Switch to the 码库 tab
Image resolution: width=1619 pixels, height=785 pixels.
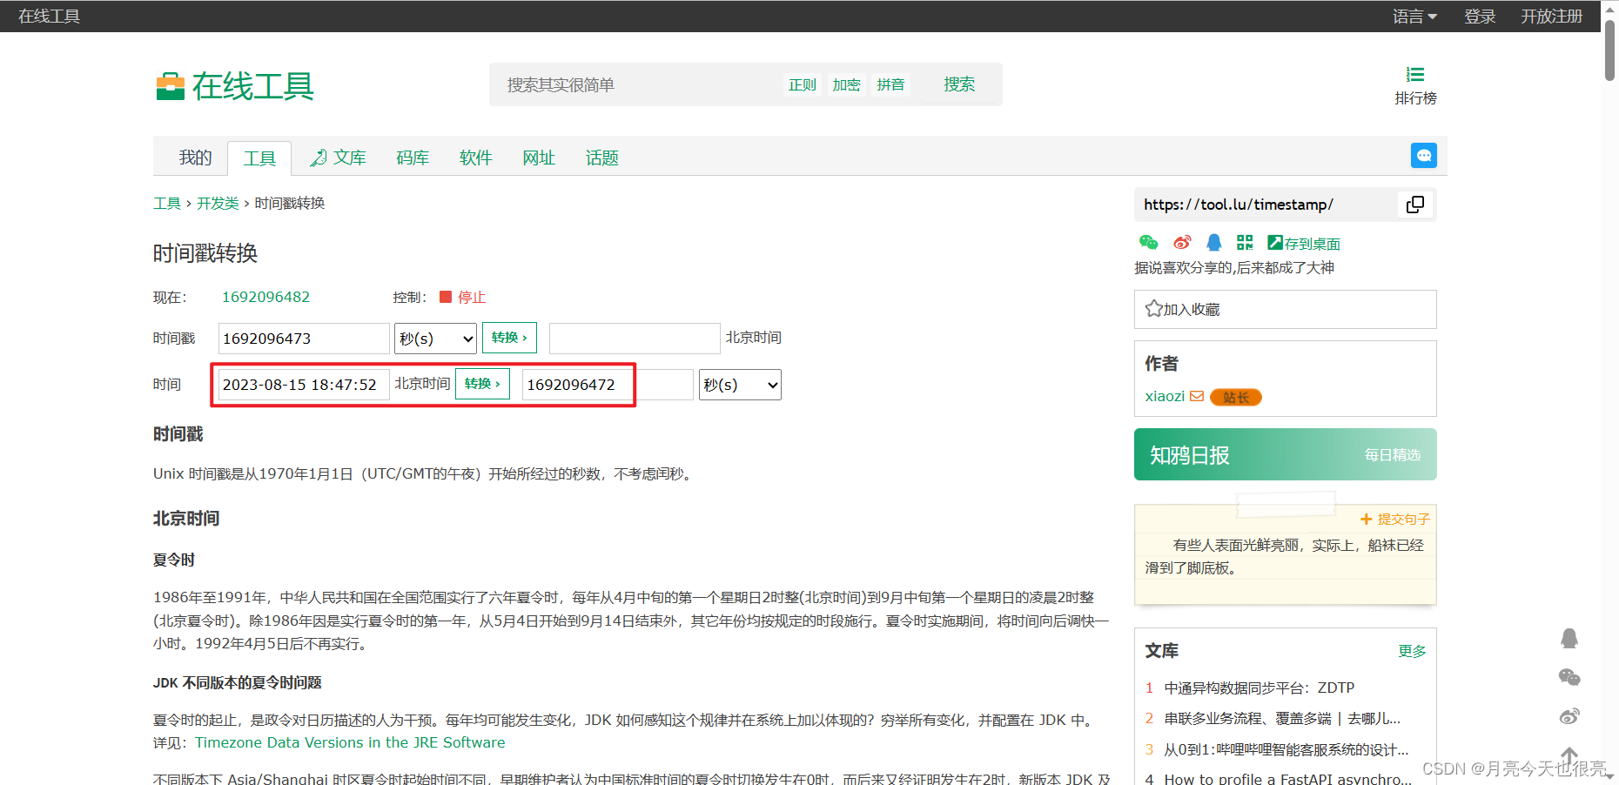coord(413,158)
